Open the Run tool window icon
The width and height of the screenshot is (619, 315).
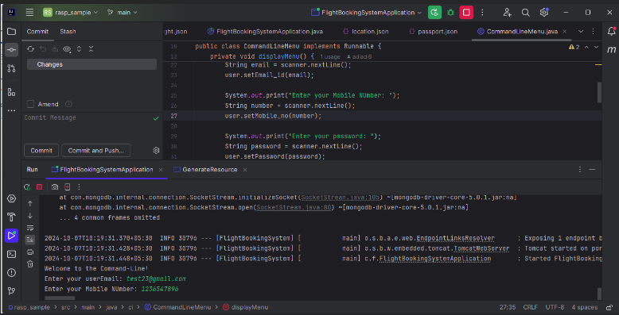[11, 236]
